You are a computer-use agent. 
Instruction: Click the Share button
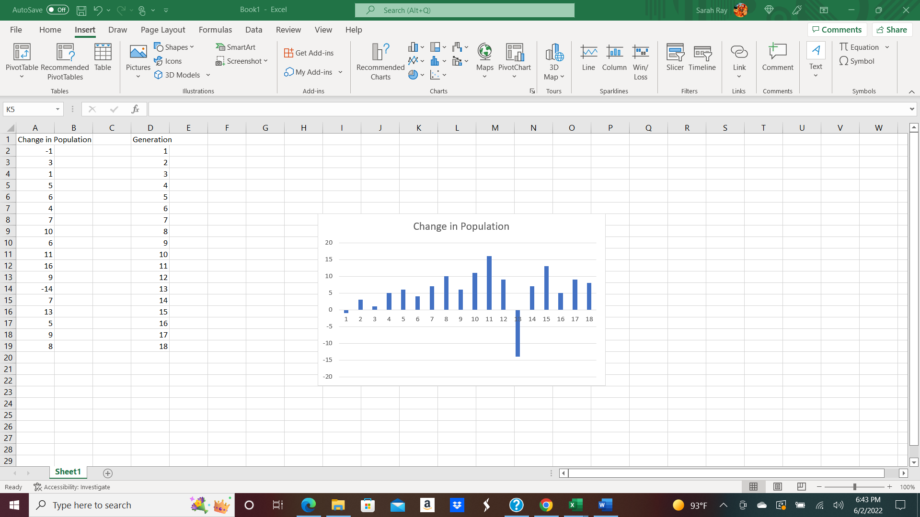(x=891, y=29)
